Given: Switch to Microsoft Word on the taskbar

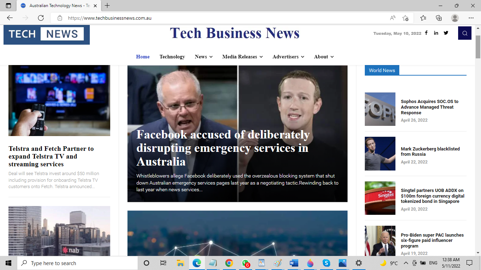Looking at the screenshot, I should (294, 263).
